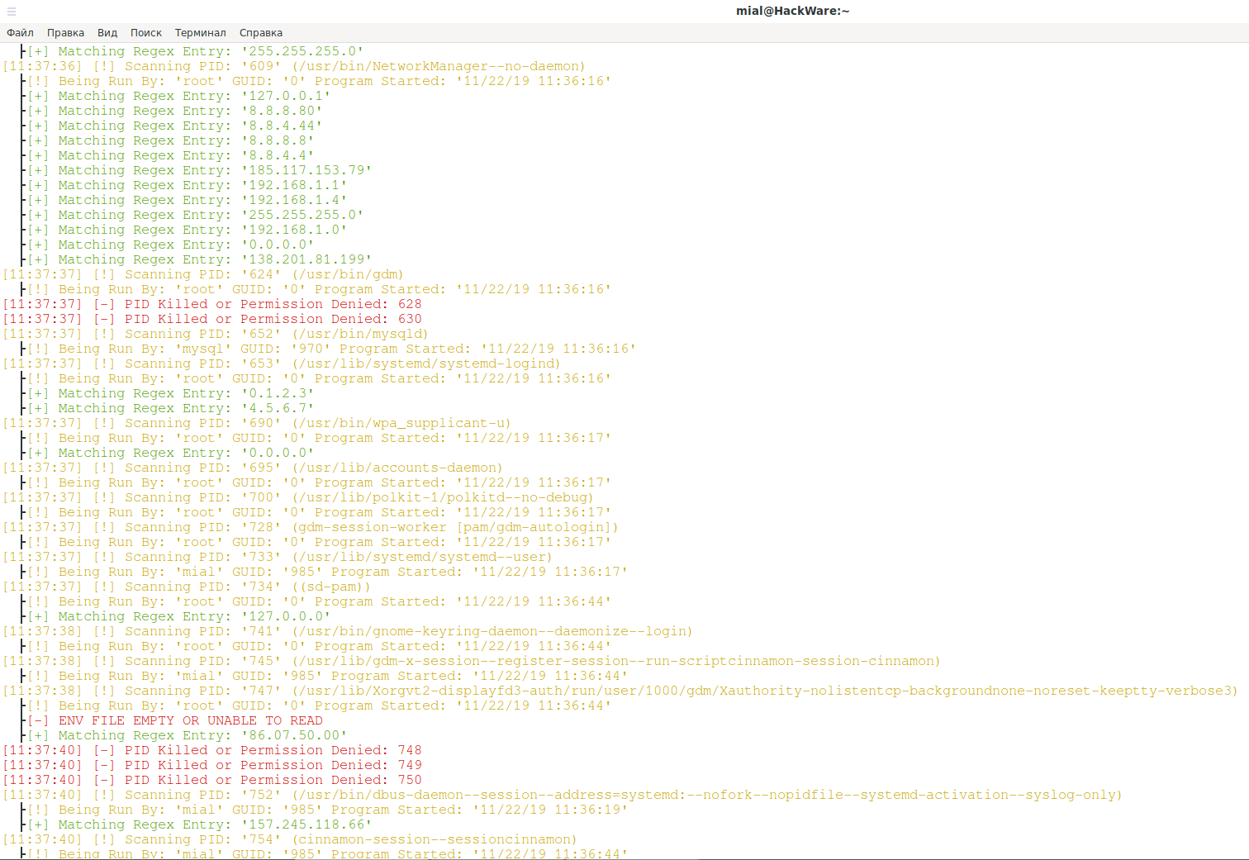1249x860 pixels.
Task: Click the Permission Denied: 628 line
Action: (x=212, y=304)
